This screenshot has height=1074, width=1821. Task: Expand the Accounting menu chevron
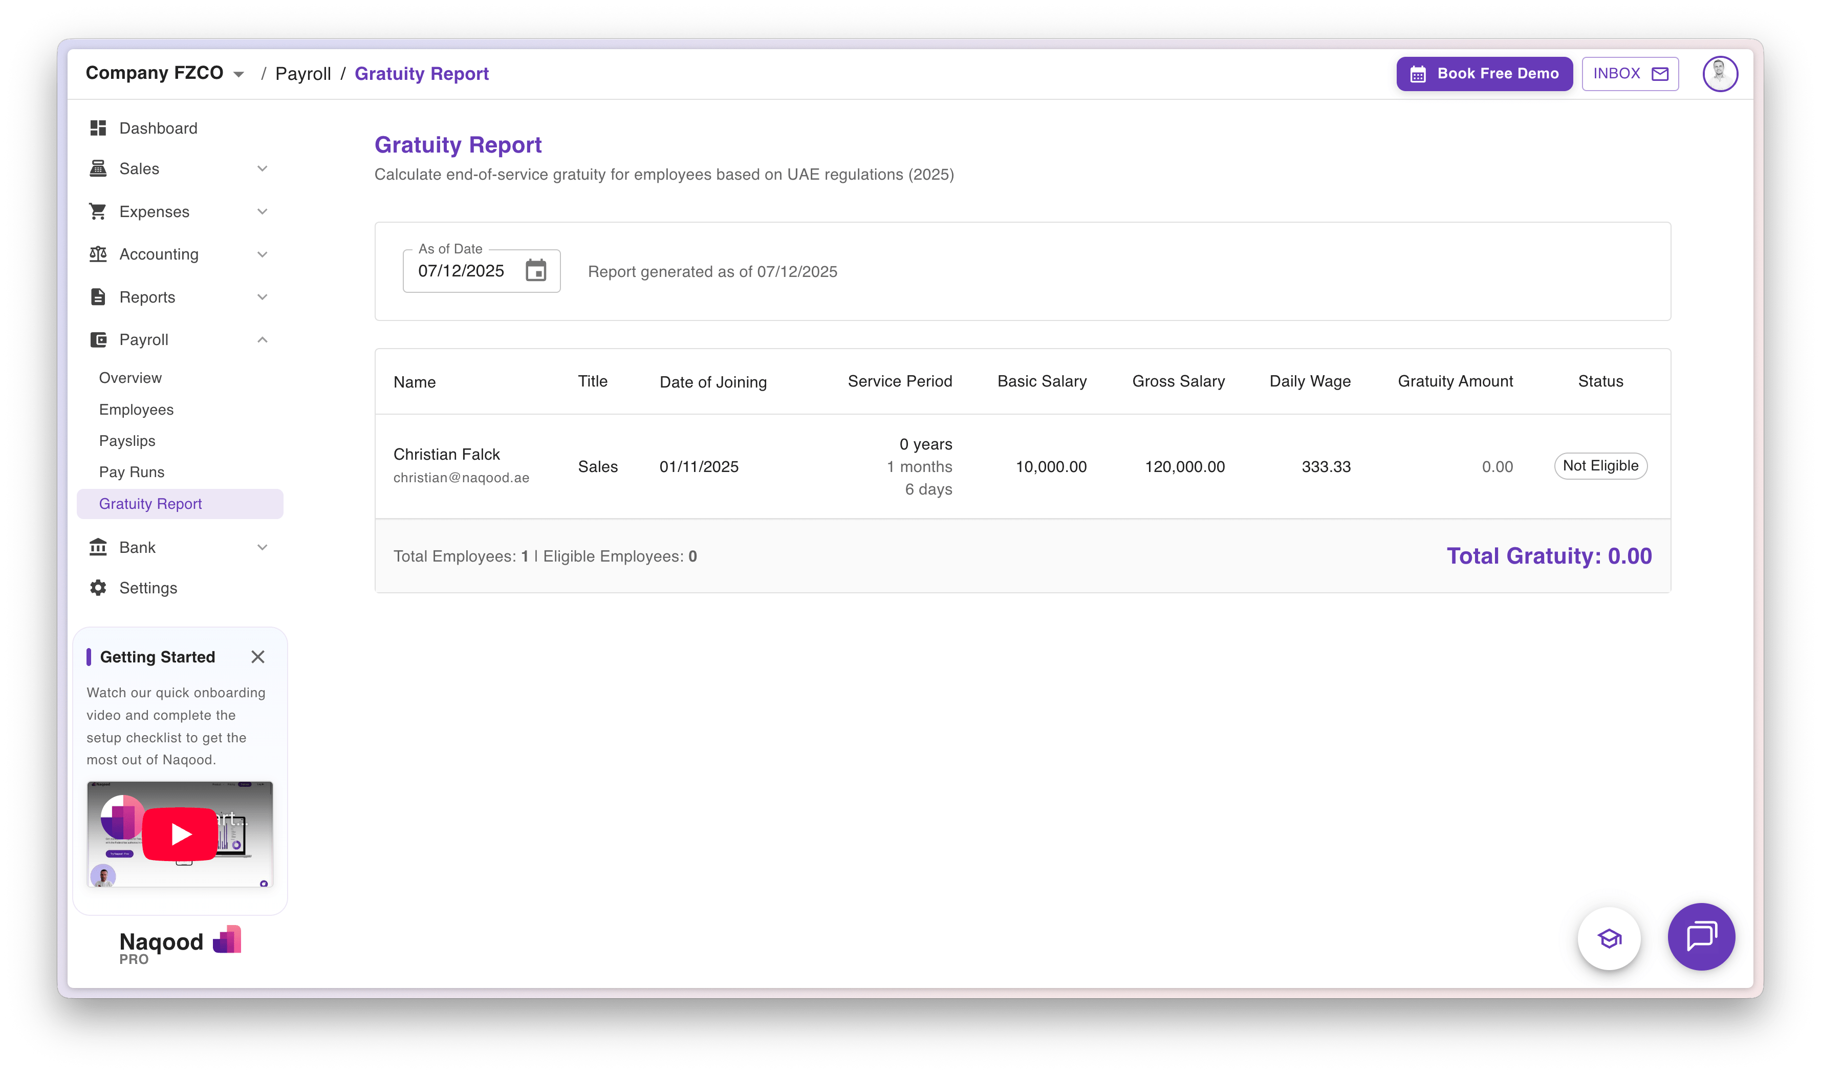[x=263, y=254]
